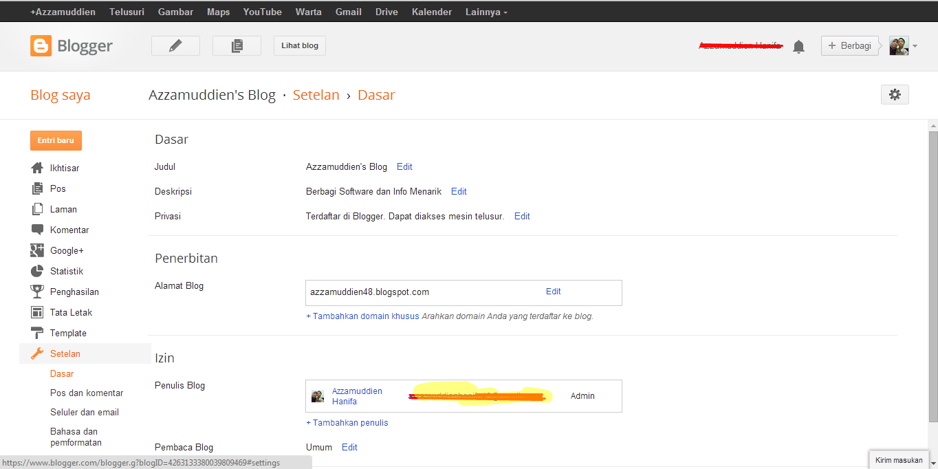Open Bahasa dan pemformatan settings
This screenshot has height=469, width=938.
coord(76,437)
